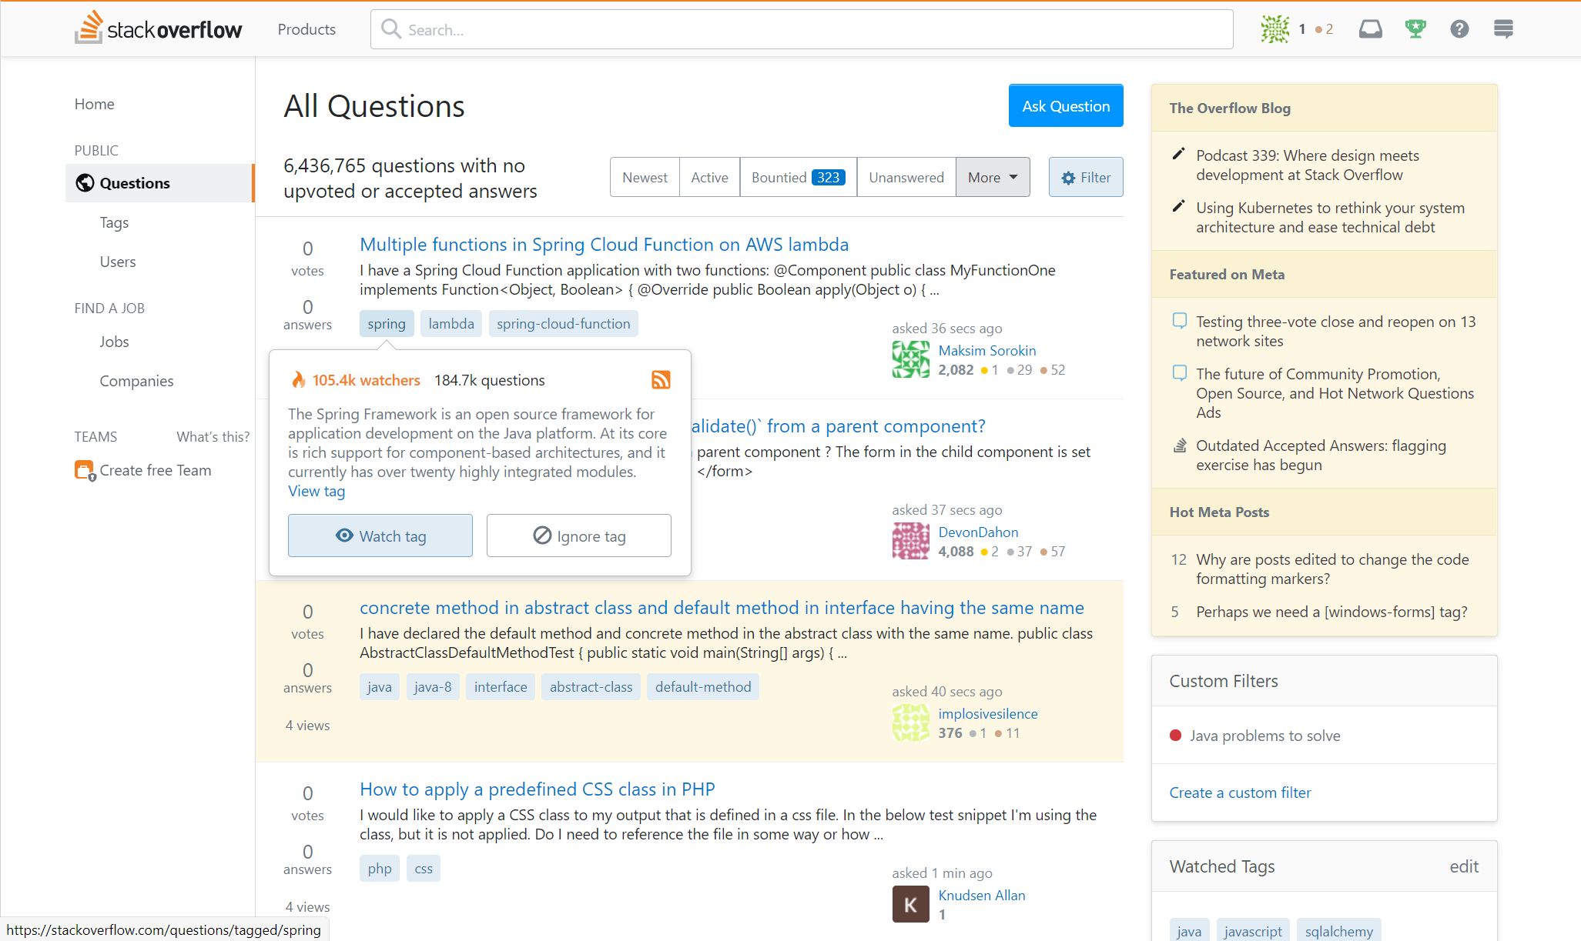Click the Create free Team link
1581x941 pixels.
click(x=156, y=470)
